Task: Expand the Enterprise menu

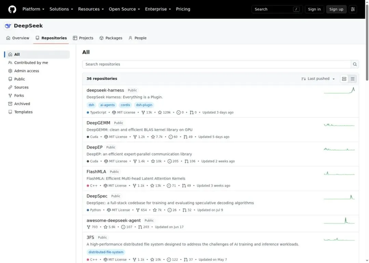Action: click(x=158, y=9)
